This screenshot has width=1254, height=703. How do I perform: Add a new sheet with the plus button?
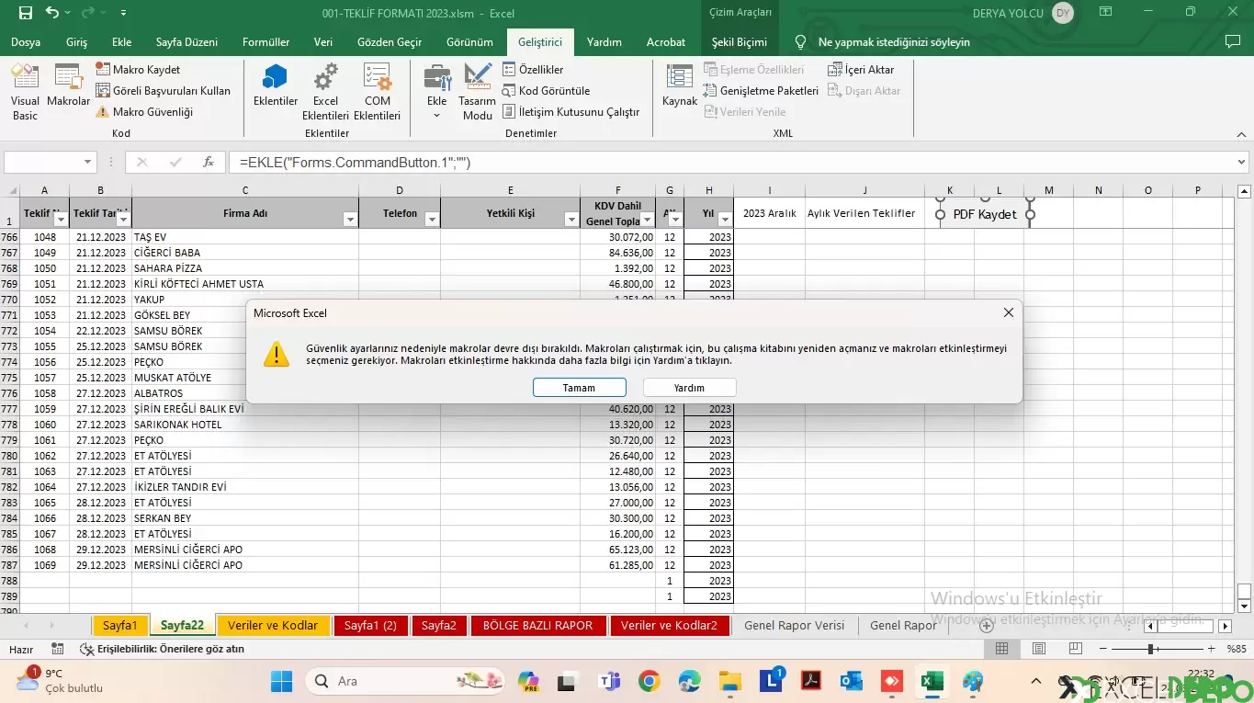[x=986, y=626]
